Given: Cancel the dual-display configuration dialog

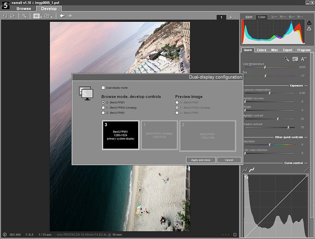Looking at the screenshot, I should [x=229, y=160].
